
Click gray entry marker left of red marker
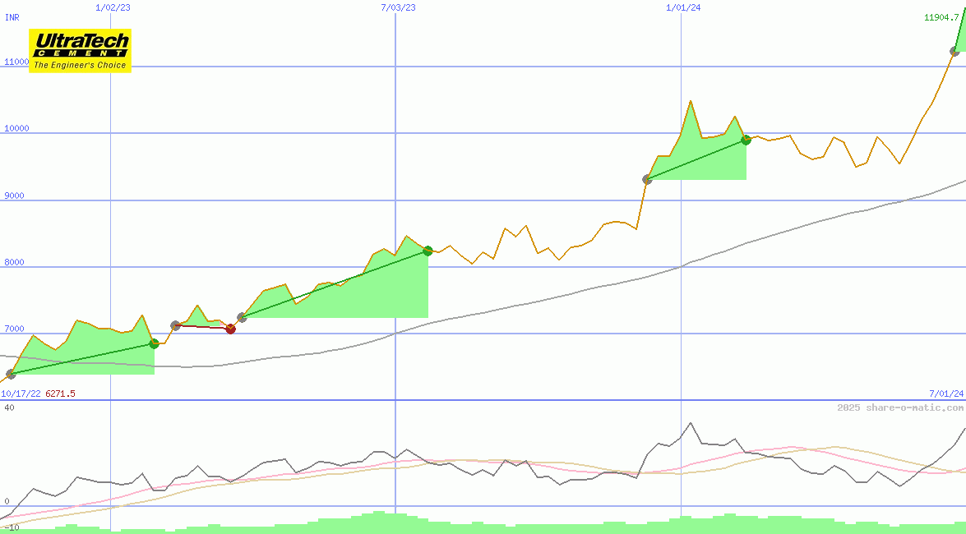[x=175, y=325]
